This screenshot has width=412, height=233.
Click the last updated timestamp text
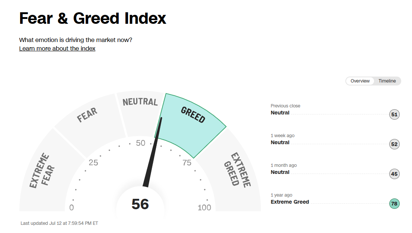[59, 223]
